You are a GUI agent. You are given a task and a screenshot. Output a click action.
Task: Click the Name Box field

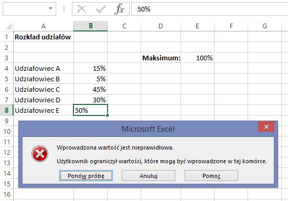point(25,9)
